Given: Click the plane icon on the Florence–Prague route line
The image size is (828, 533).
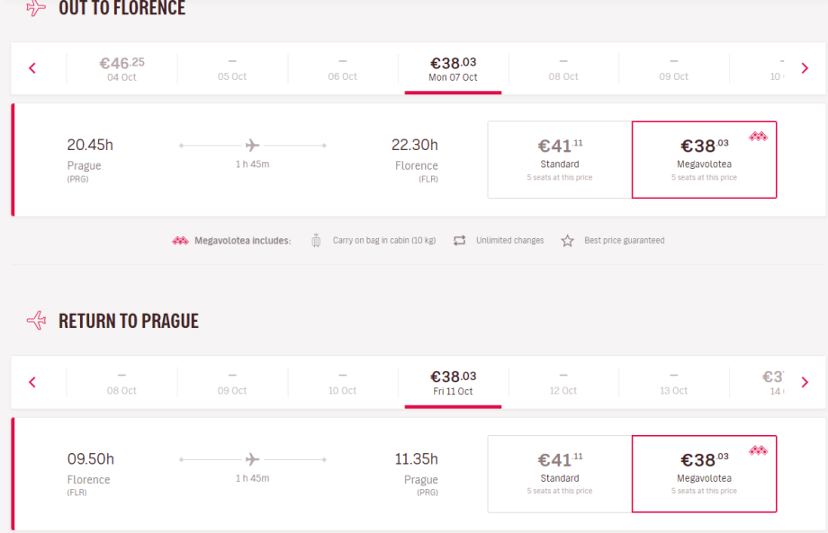Looking at the screenshot, I should [x=253, y=459].
